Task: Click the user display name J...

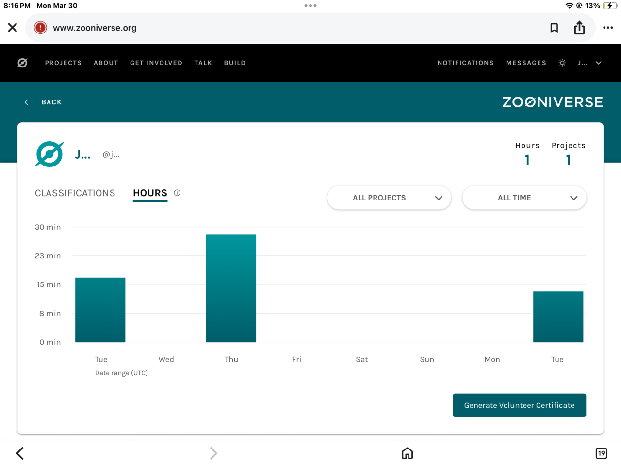Action: coord(82,155)
